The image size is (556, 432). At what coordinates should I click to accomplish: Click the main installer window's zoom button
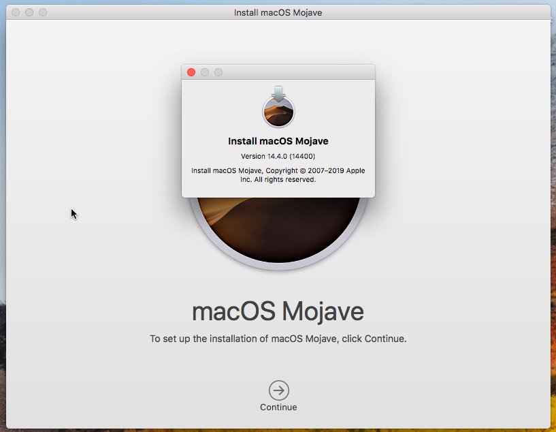43,12
